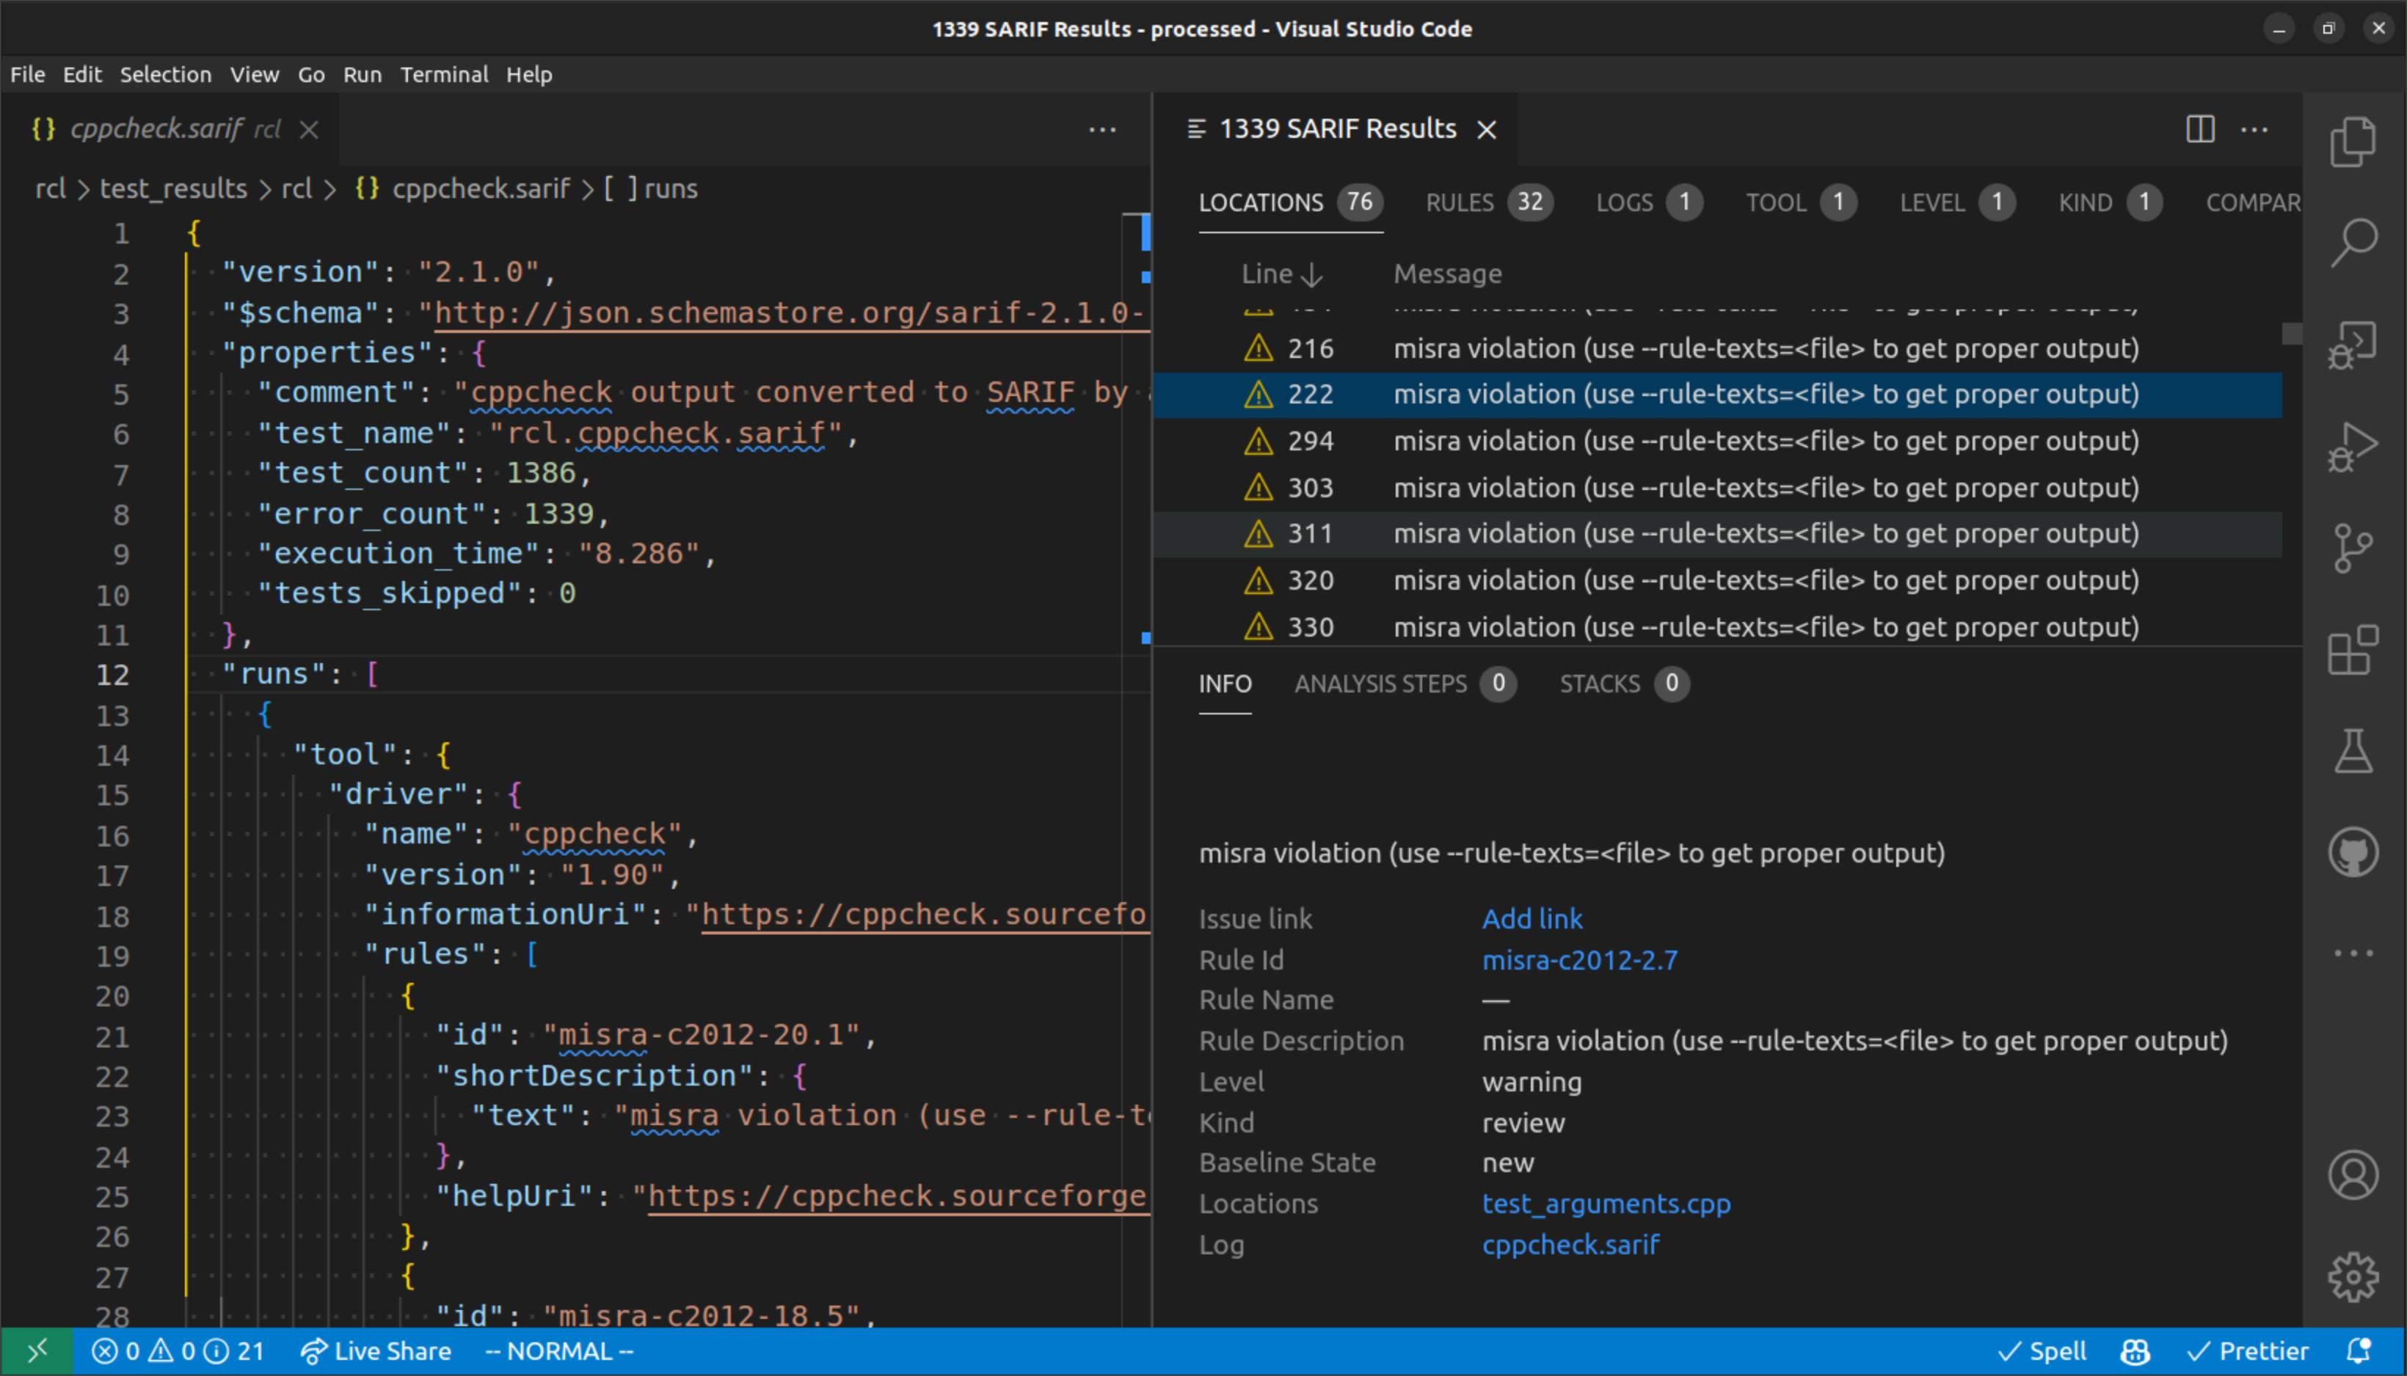2407x1376 pixels.
Task: Open the Extensions view
Action: click(2352, 650)
